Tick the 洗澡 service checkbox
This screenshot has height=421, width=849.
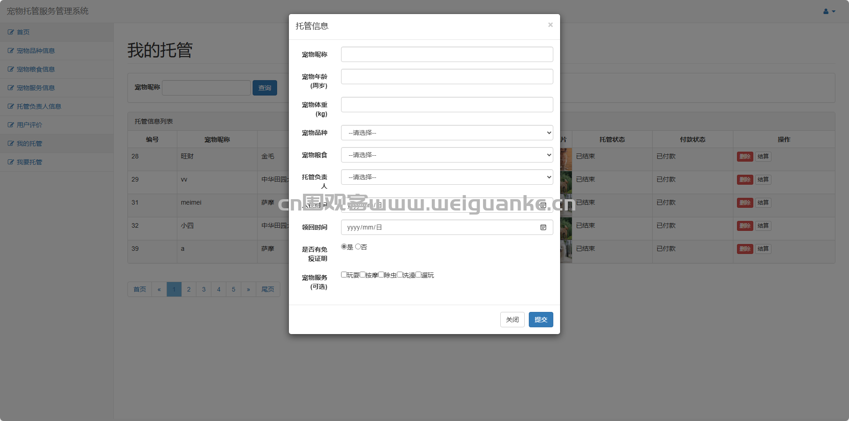point(400,275)
